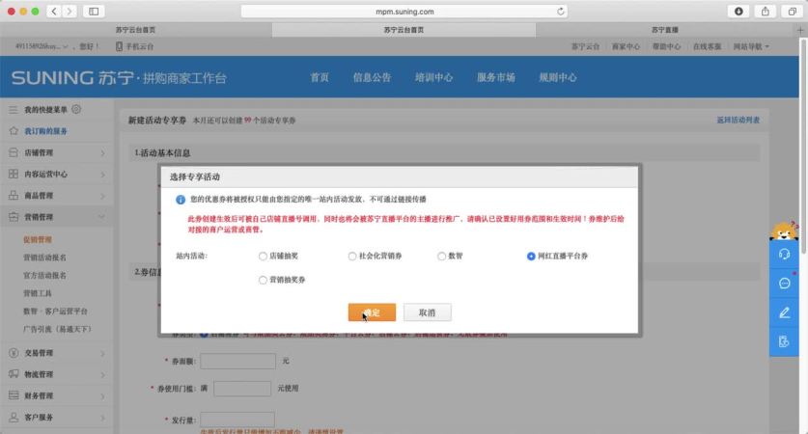Open the 培训中心 nav item
808x434 pixels.
[x=433, y=77]
